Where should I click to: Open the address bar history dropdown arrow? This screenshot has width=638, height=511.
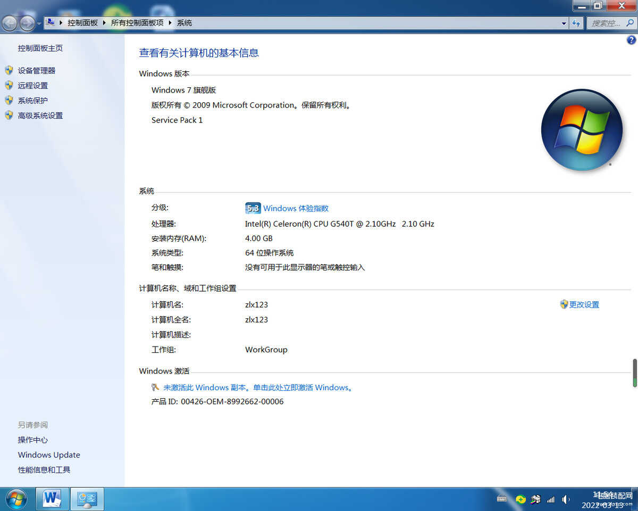[x=564, y=23]
